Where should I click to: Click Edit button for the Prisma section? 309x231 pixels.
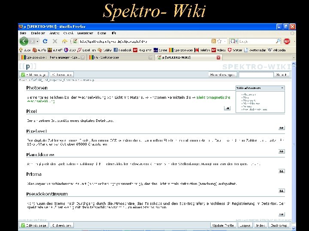[x=282, y=191]
